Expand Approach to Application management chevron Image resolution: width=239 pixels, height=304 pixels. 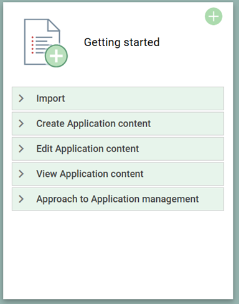click(21, 199)
